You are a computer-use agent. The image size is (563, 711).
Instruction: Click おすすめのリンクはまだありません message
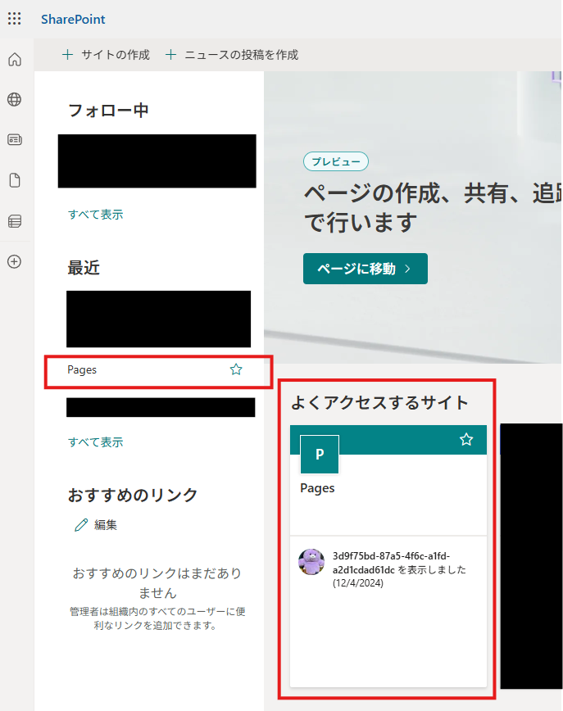coord(157,582)
